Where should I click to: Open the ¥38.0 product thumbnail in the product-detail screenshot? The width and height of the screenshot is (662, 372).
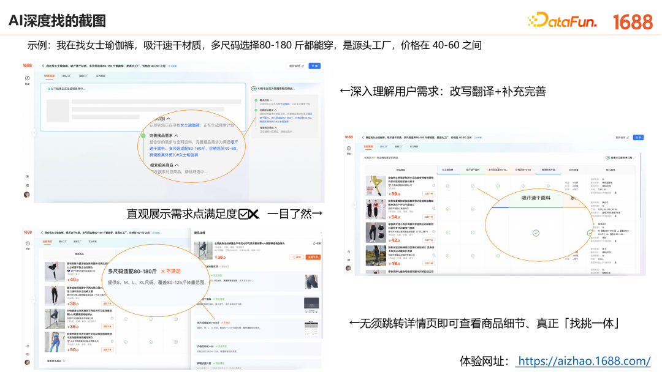(x=55, y=296)
